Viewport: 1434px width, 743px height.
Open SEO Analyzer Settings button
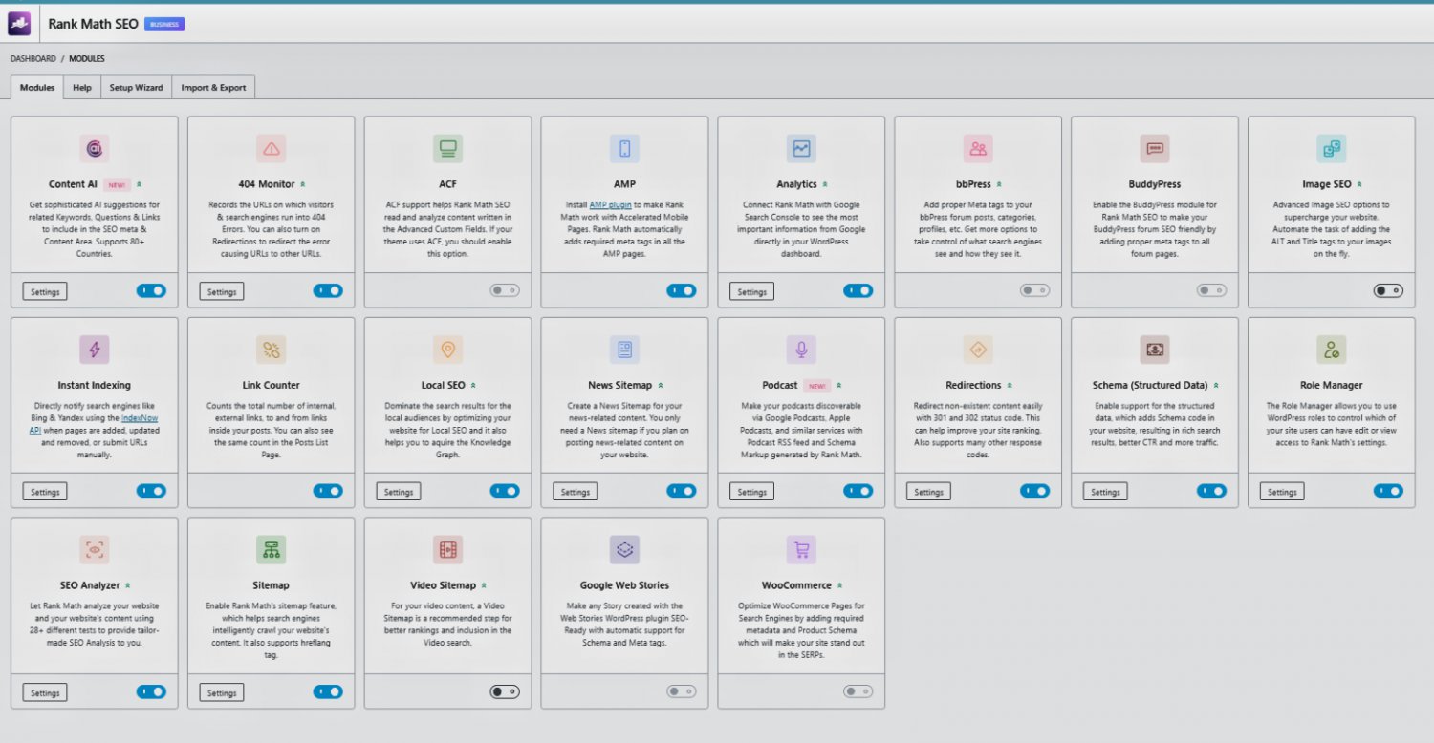[45, 692]
